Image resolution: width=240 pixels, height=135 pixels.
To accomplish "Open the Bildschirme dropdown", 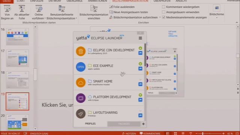I will click(x=217, y=12).
